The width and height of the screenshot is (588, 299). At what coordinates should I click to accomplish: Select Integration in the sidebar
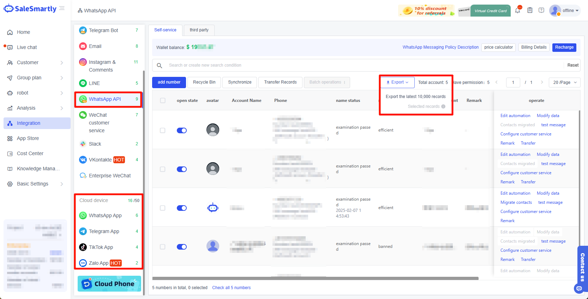point(37,123)
